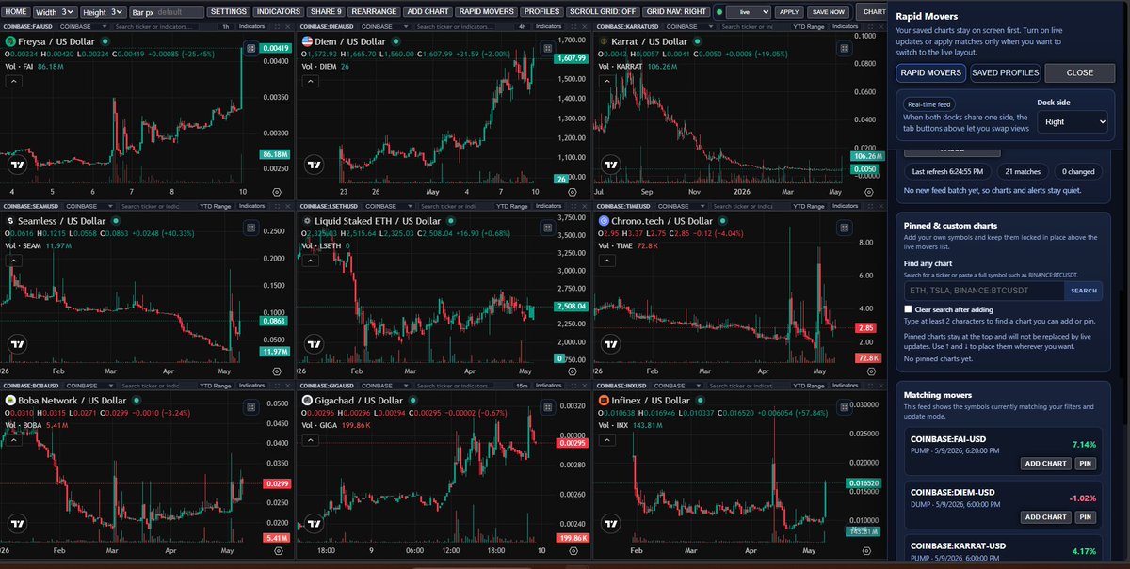Open the live mode dropdown
The image size is (1130, 569).
coord(749,11)
